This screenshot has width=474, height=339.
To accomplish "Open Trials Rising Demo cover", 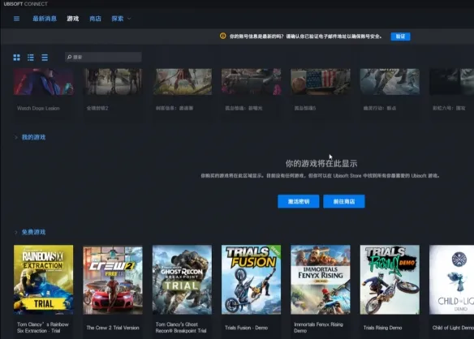I will click(x=390, y=280).
